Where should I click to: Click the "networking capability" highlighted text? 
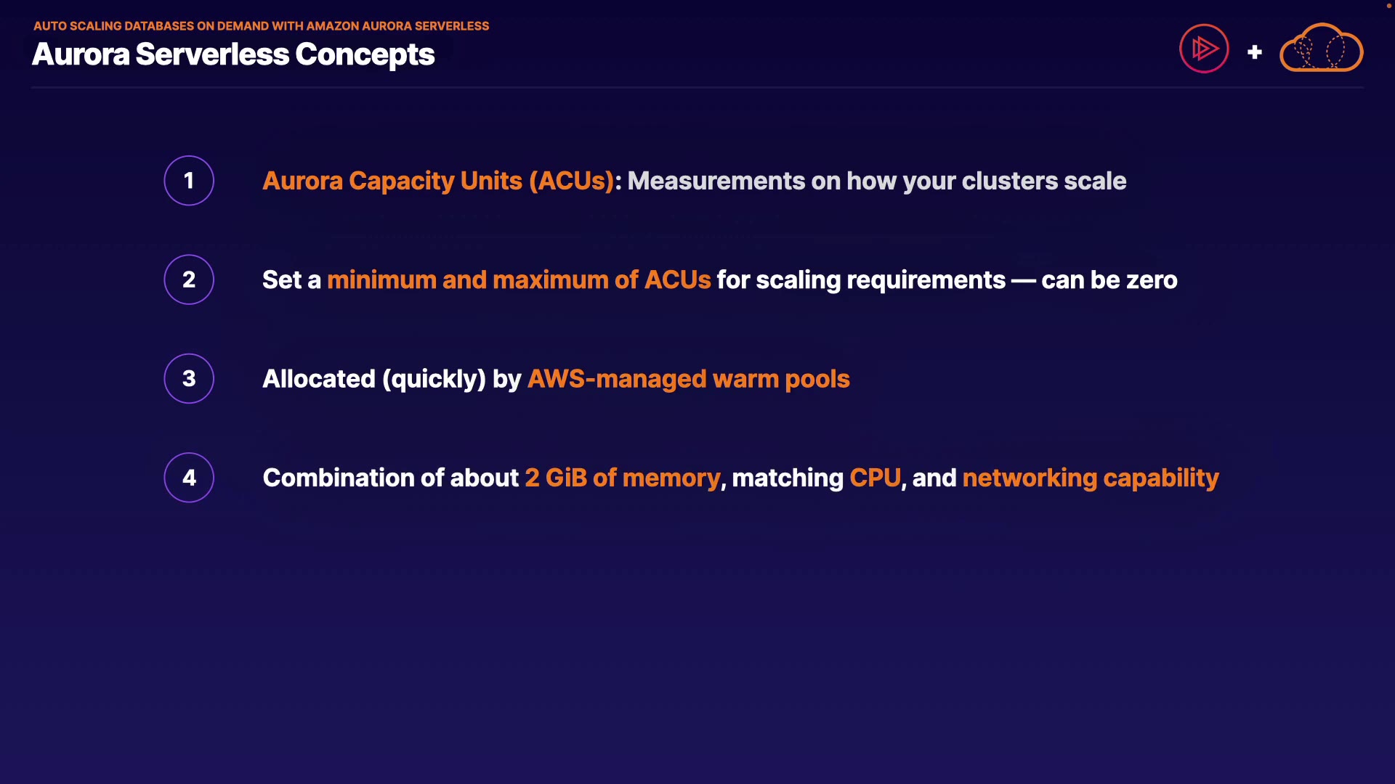pos(1090,478)
